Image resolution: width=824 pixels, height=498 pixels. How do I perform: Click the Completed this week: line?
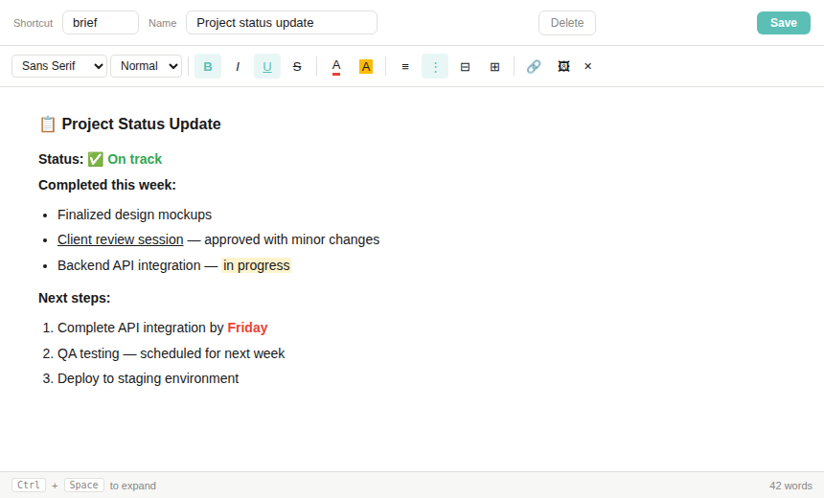[x=107, y=185]
